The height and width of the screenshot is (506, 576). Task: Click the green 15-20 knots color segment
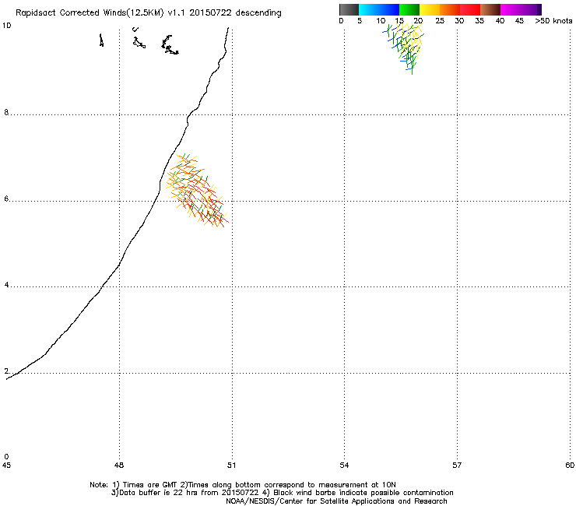(x=409, y=9)
